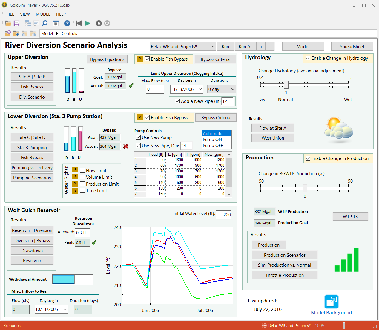Open the Model Background link
The height and width of the screenshot is (330, 379).
click(x=331, y=312)
